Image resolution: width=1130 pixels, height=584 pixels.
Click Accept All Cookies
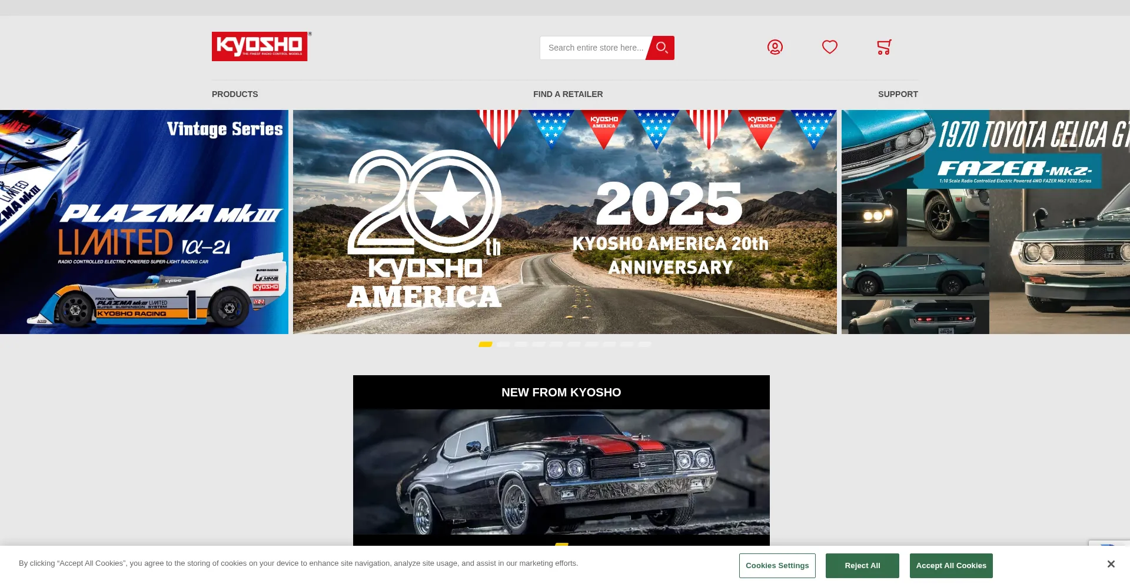[x=950, y=566]
